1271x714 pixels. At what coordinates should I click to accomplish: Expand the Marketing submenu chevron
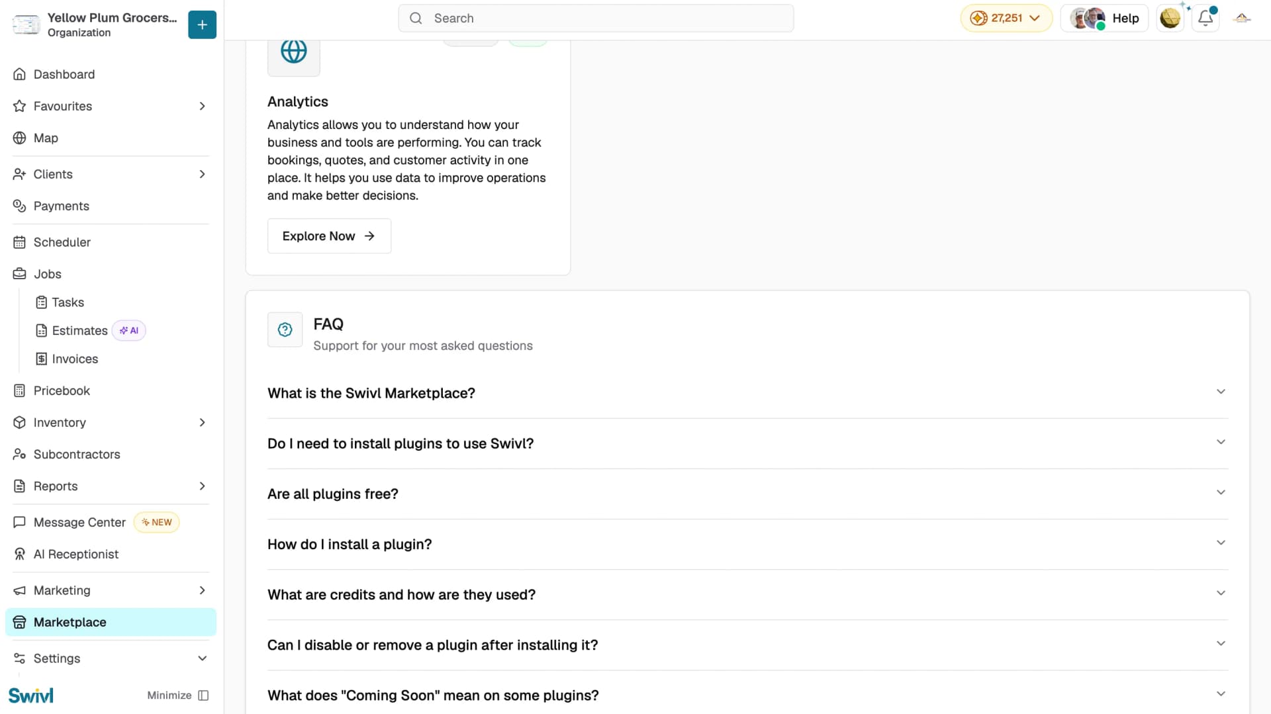coord(203,590)
